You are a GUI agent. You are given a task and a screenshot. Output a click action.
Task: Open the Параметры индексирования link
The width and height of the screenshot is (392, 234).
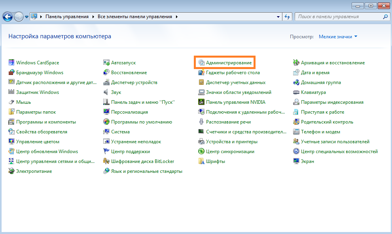click(332, 102)
